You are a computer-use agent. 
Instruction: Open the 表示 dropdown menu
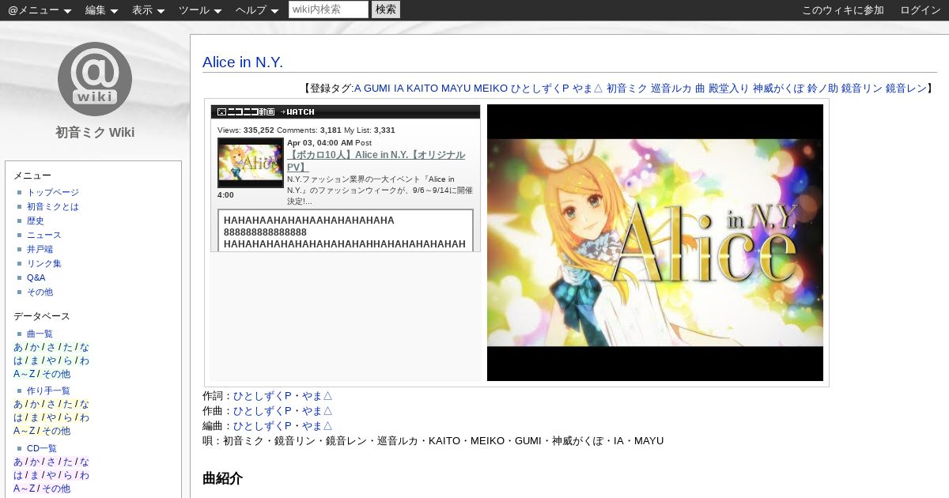pyautogui.click(x=148, y=10)
